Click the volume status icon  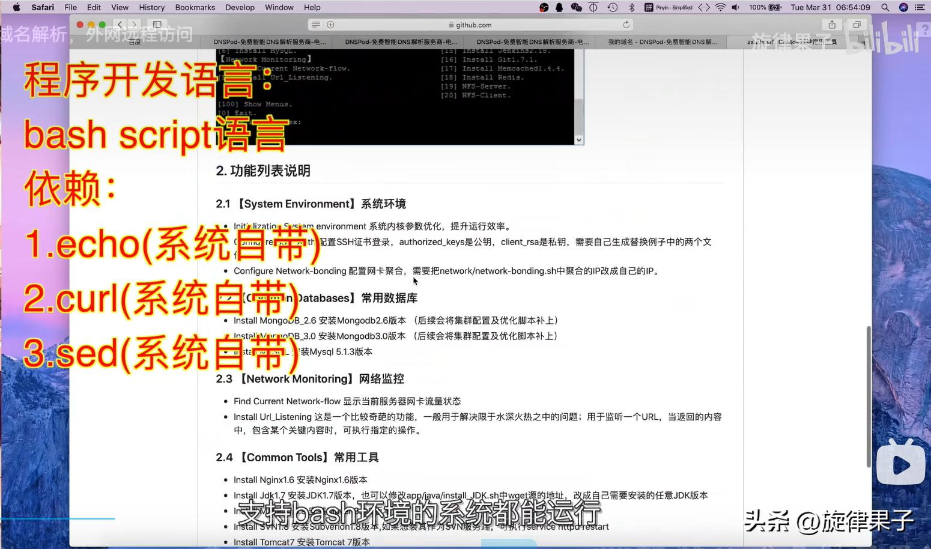coord(735,8)
